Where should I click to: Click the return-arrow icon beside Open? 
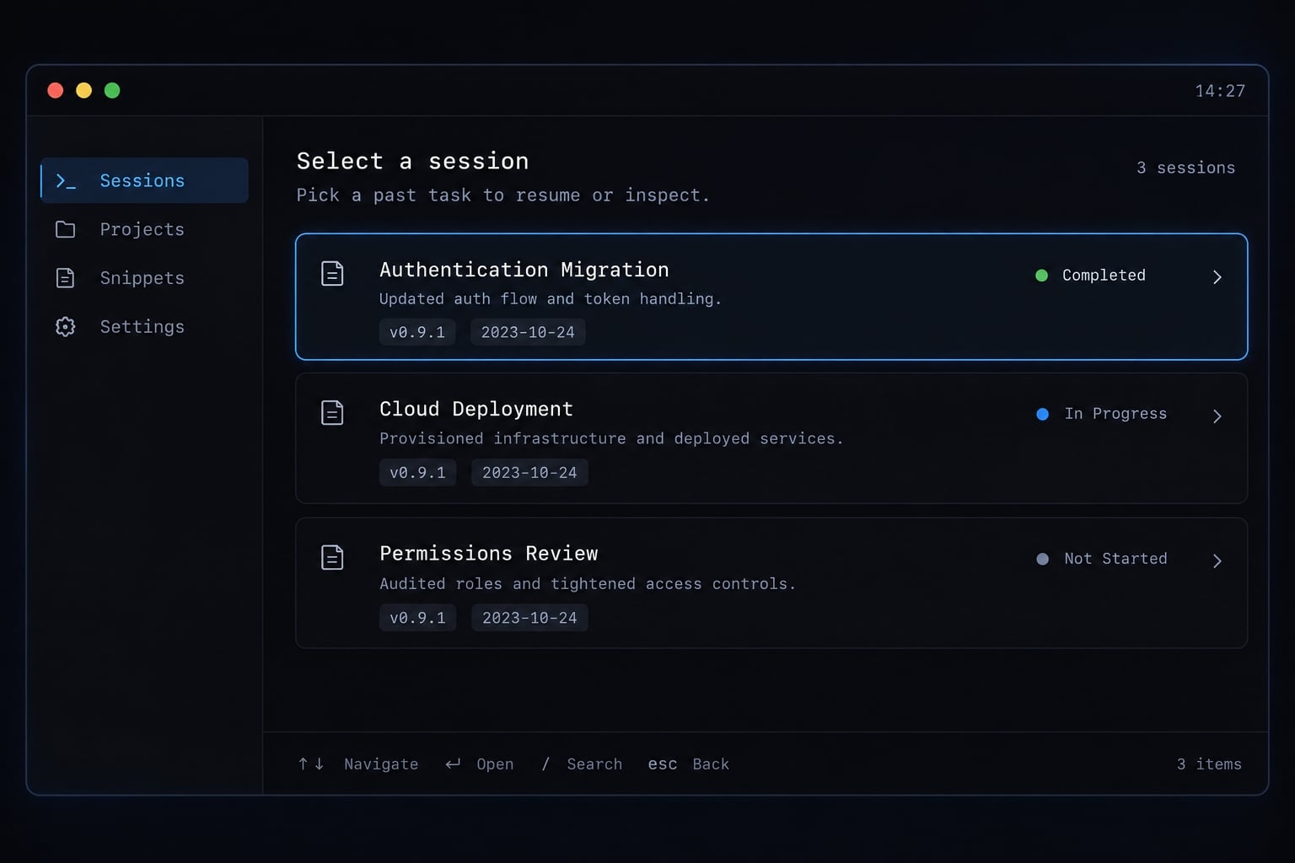click(453, 764)
